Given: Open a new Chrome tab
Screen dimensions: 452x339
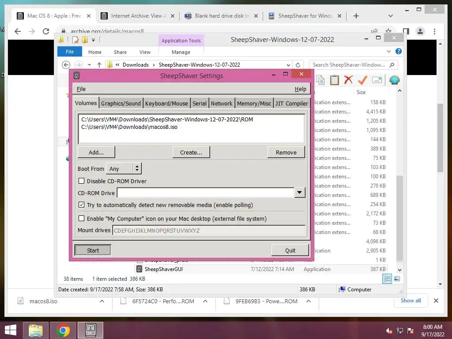Looking at the screenshot, I should click(x=356, y=16).
